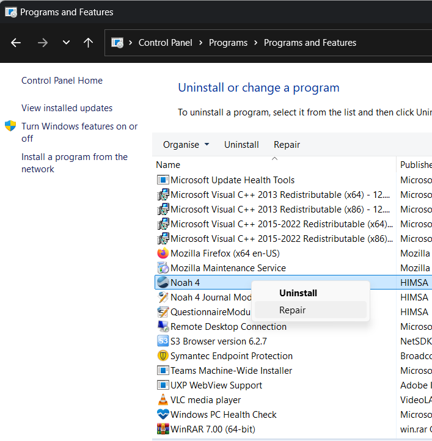Select the Programs and Features breadcrumb

pyautogui.click(x=310, y=43)
